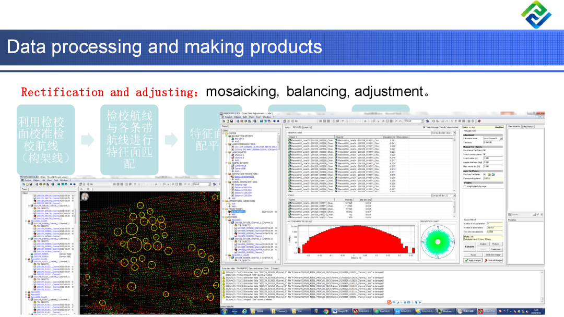564x317 pixels.
Task: Click the first icon beside Use Auto Tie Planes
Action: point(489,175)
